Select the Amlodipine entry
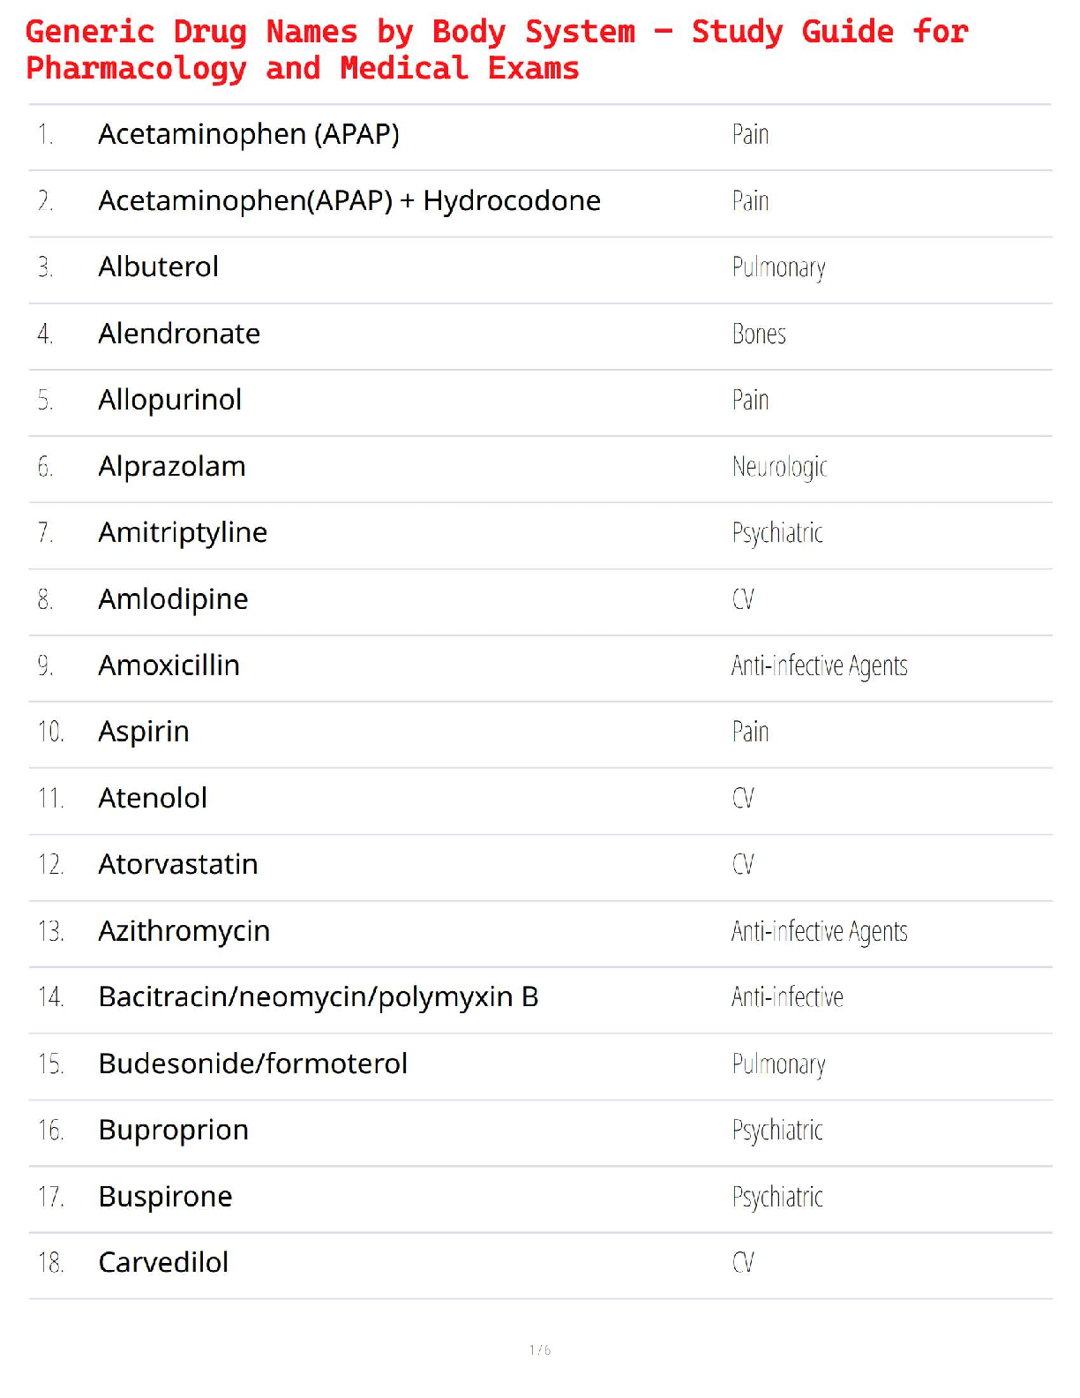 (x=174, y=599)
